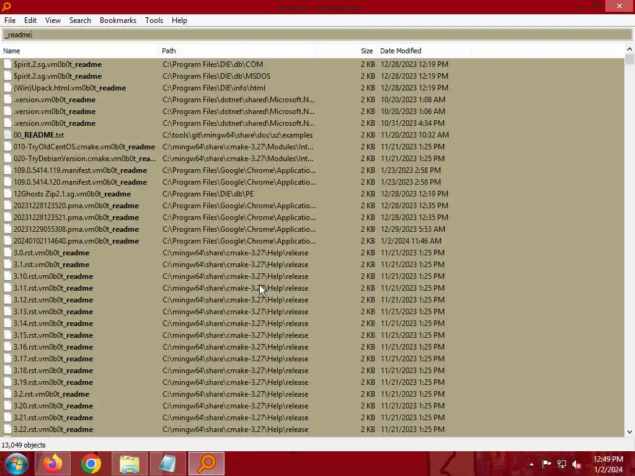Screen dimensions: 635x476
Task: Click file icon of 3.15.rst.vm0b0t_readme
Action: tap(7, 335)
